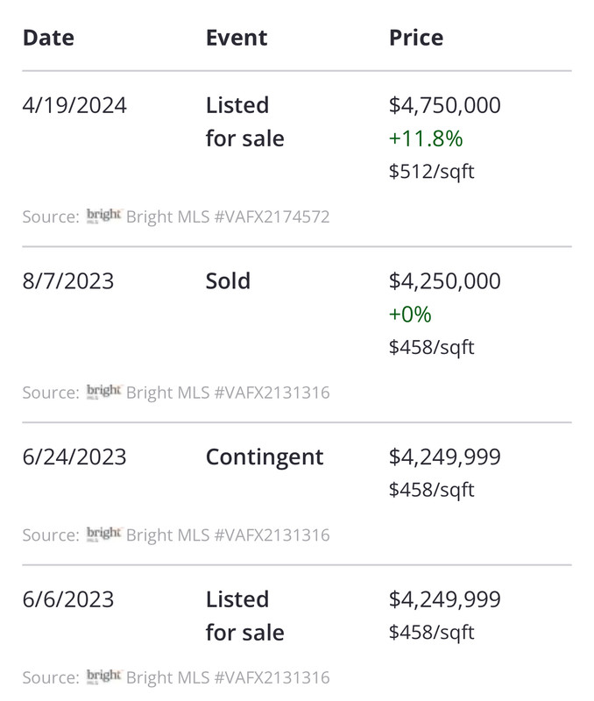Click the 6/24/2023 date entry
594x701 pixels.
tap(74, 457)
